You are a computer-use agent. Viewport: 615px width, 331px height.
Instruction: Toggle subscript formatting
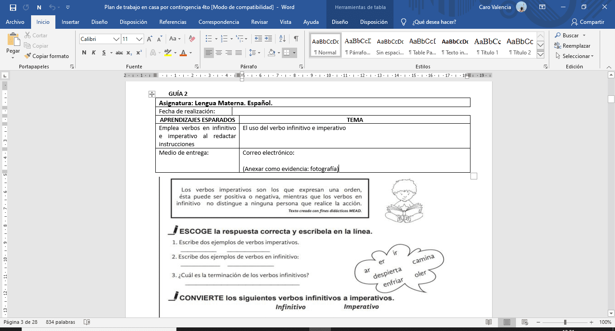[129, 53]
